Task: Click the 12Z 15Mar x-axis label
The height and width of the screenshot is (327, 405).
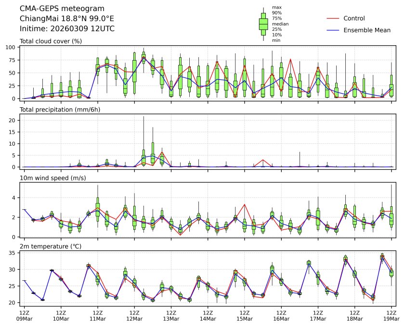Action: click(245, 315)
